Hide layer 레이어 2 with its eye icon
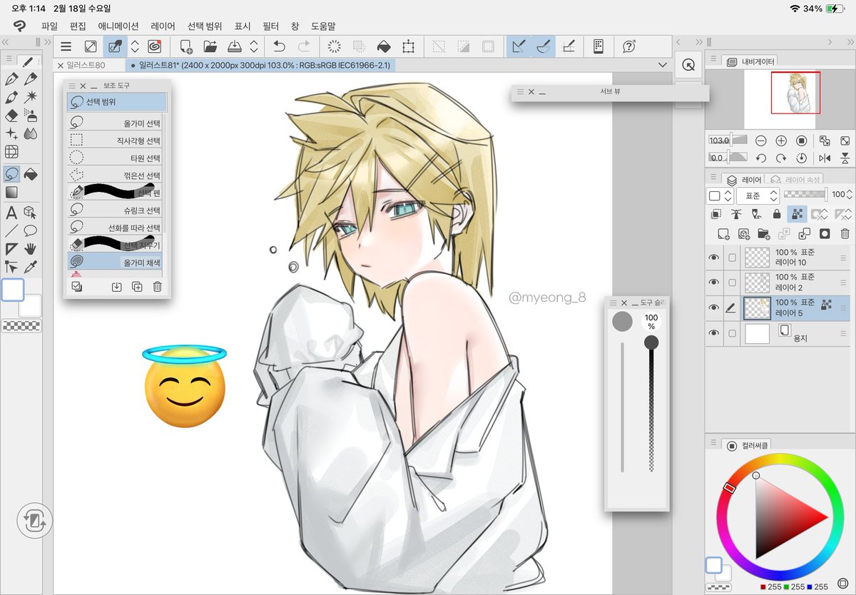 714,283
